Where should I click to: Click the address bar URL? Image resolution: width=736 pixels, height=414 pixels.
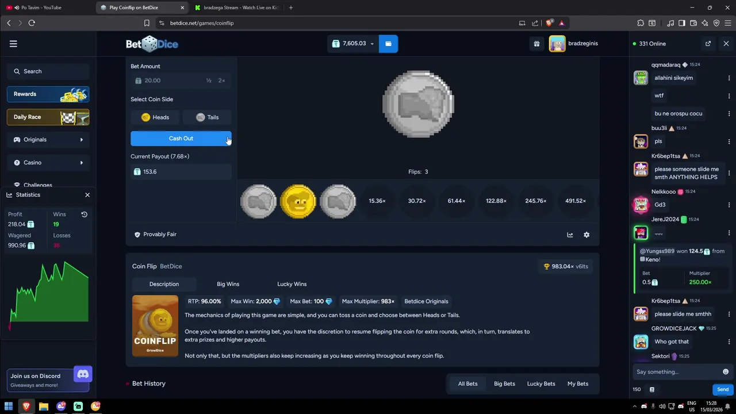pos(202,23)
